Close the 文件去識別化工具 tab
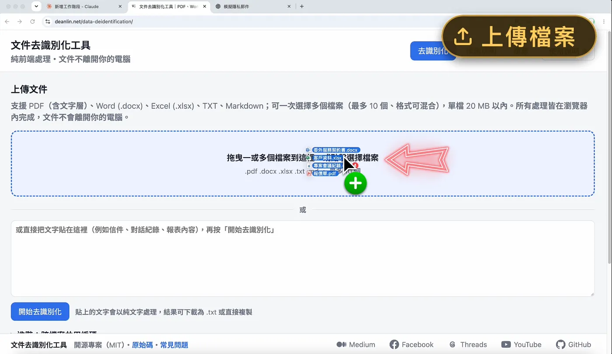The width and height of the screenshot is (612, 354). tap(205, 7)
